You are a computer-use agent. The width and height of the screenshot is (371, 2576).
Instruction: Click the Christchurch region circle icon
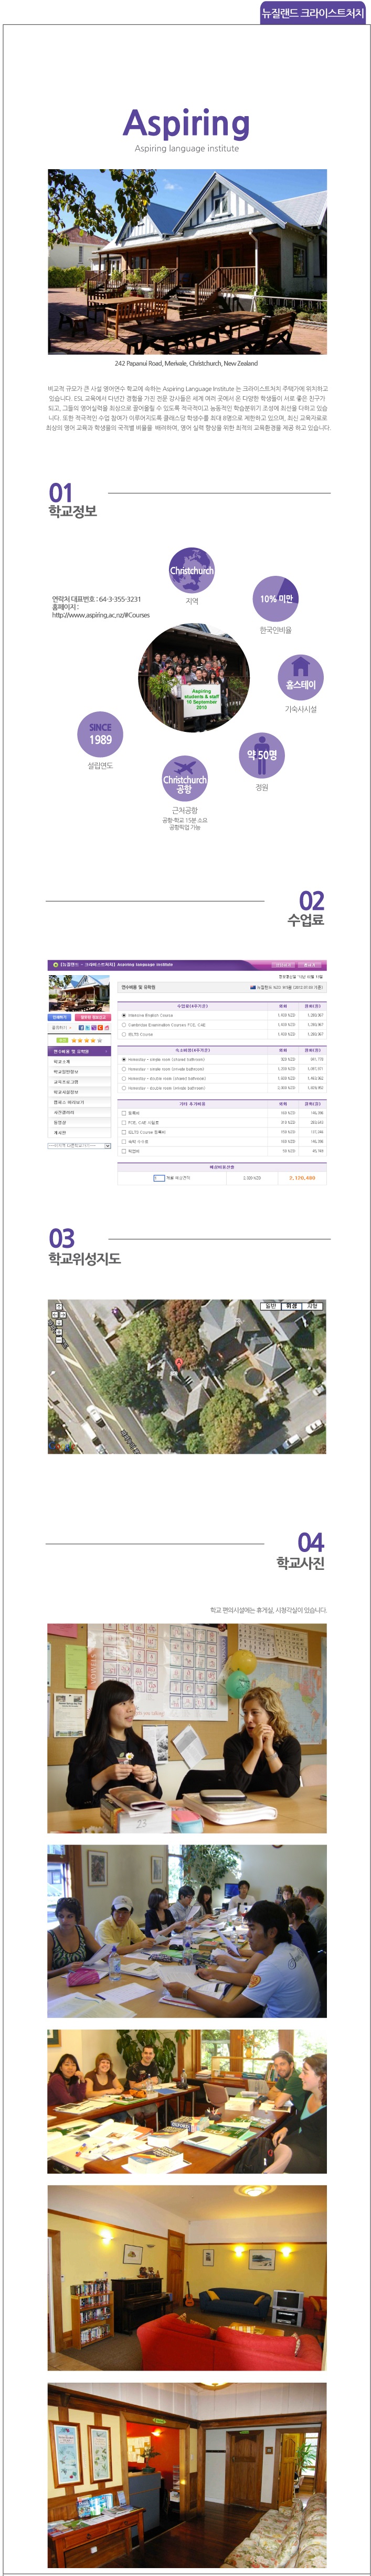coord(191,570)
